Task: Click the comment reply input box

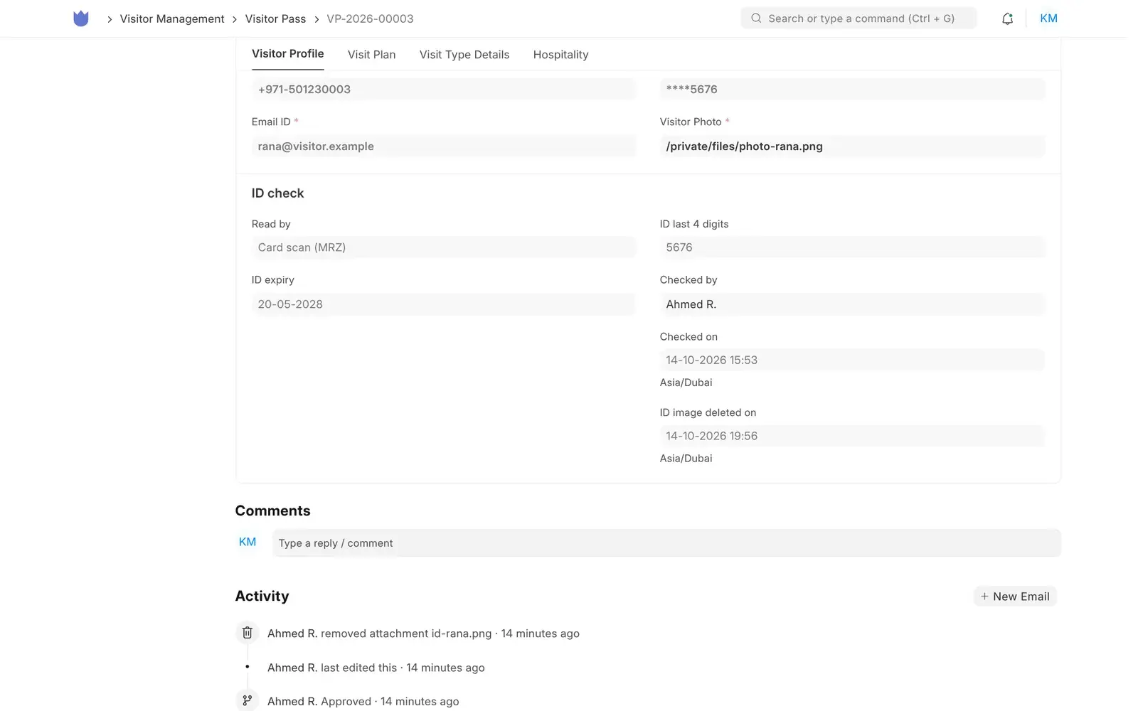Action: (x=666, y=543)
